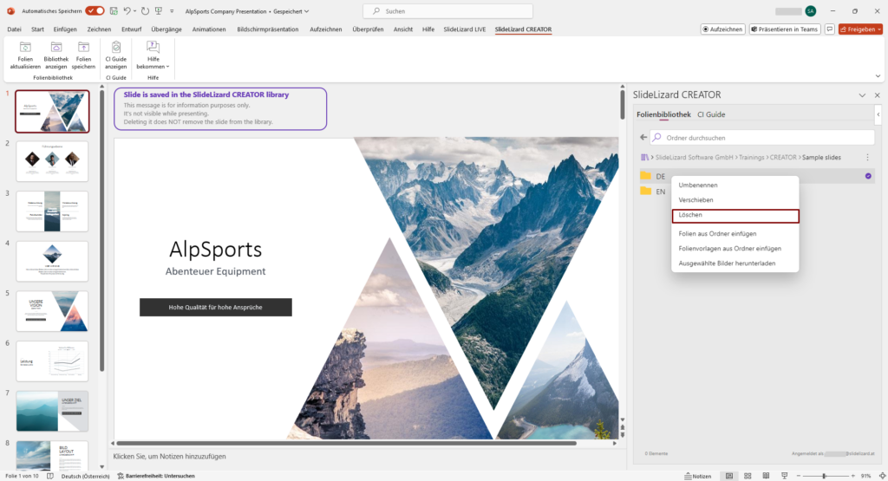888x481 pixels.
Task: Click the save icon in title bar
Action: [114, 10]
